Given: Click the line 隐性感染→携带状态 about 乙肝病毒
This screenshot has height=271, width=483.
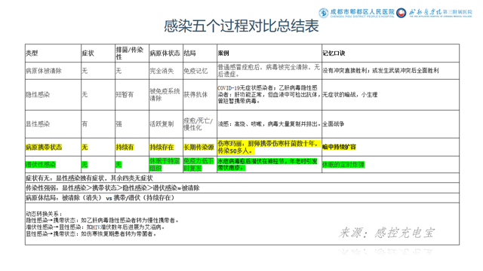Looking at the screenshot, I should click(103, 221).
